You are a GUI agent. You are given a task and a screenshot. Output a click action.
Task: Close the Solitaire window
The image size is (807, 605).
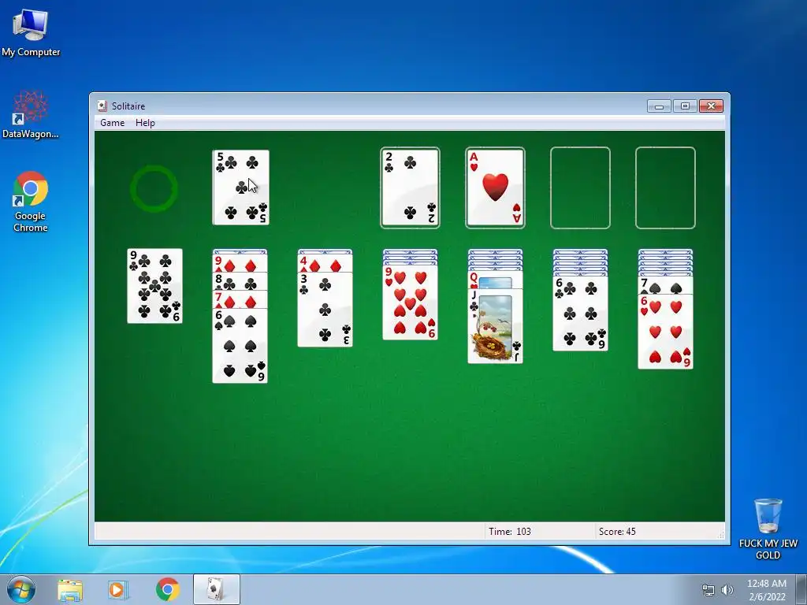point(711,106)
